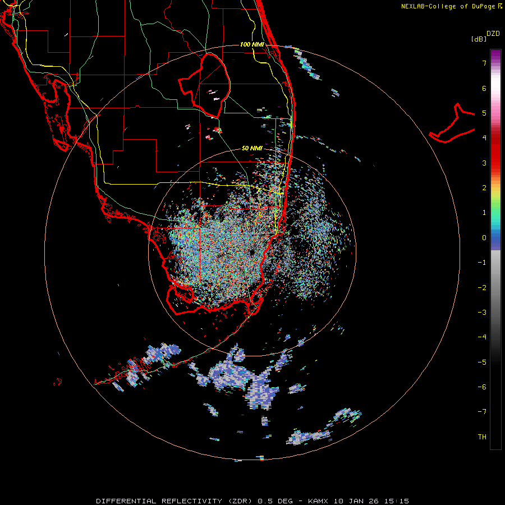Click the 3 value on color scale
This screenshot has width=505, height=505.
click(x=484, y=163)
